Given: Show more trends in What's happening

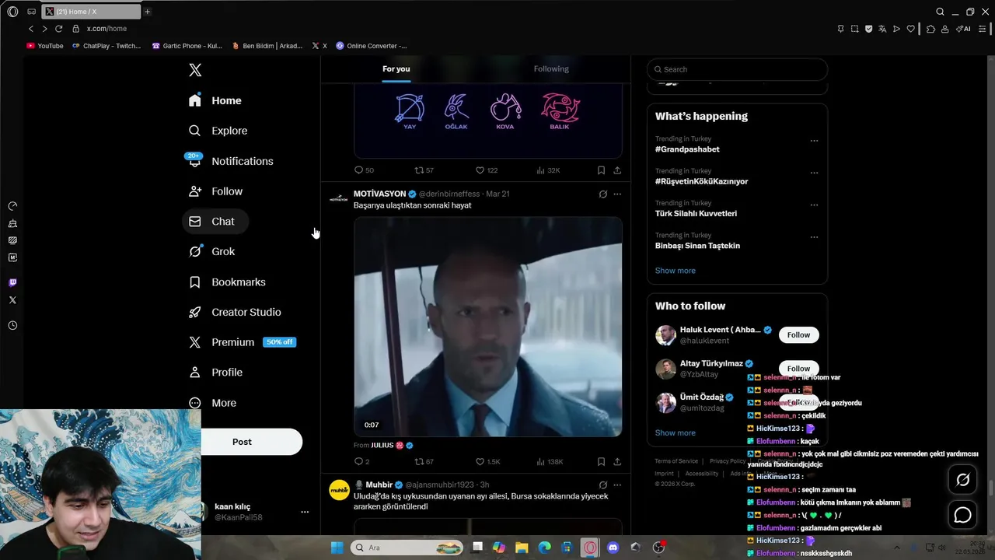Looking at the screenshot, I should [x=675, y=271].
